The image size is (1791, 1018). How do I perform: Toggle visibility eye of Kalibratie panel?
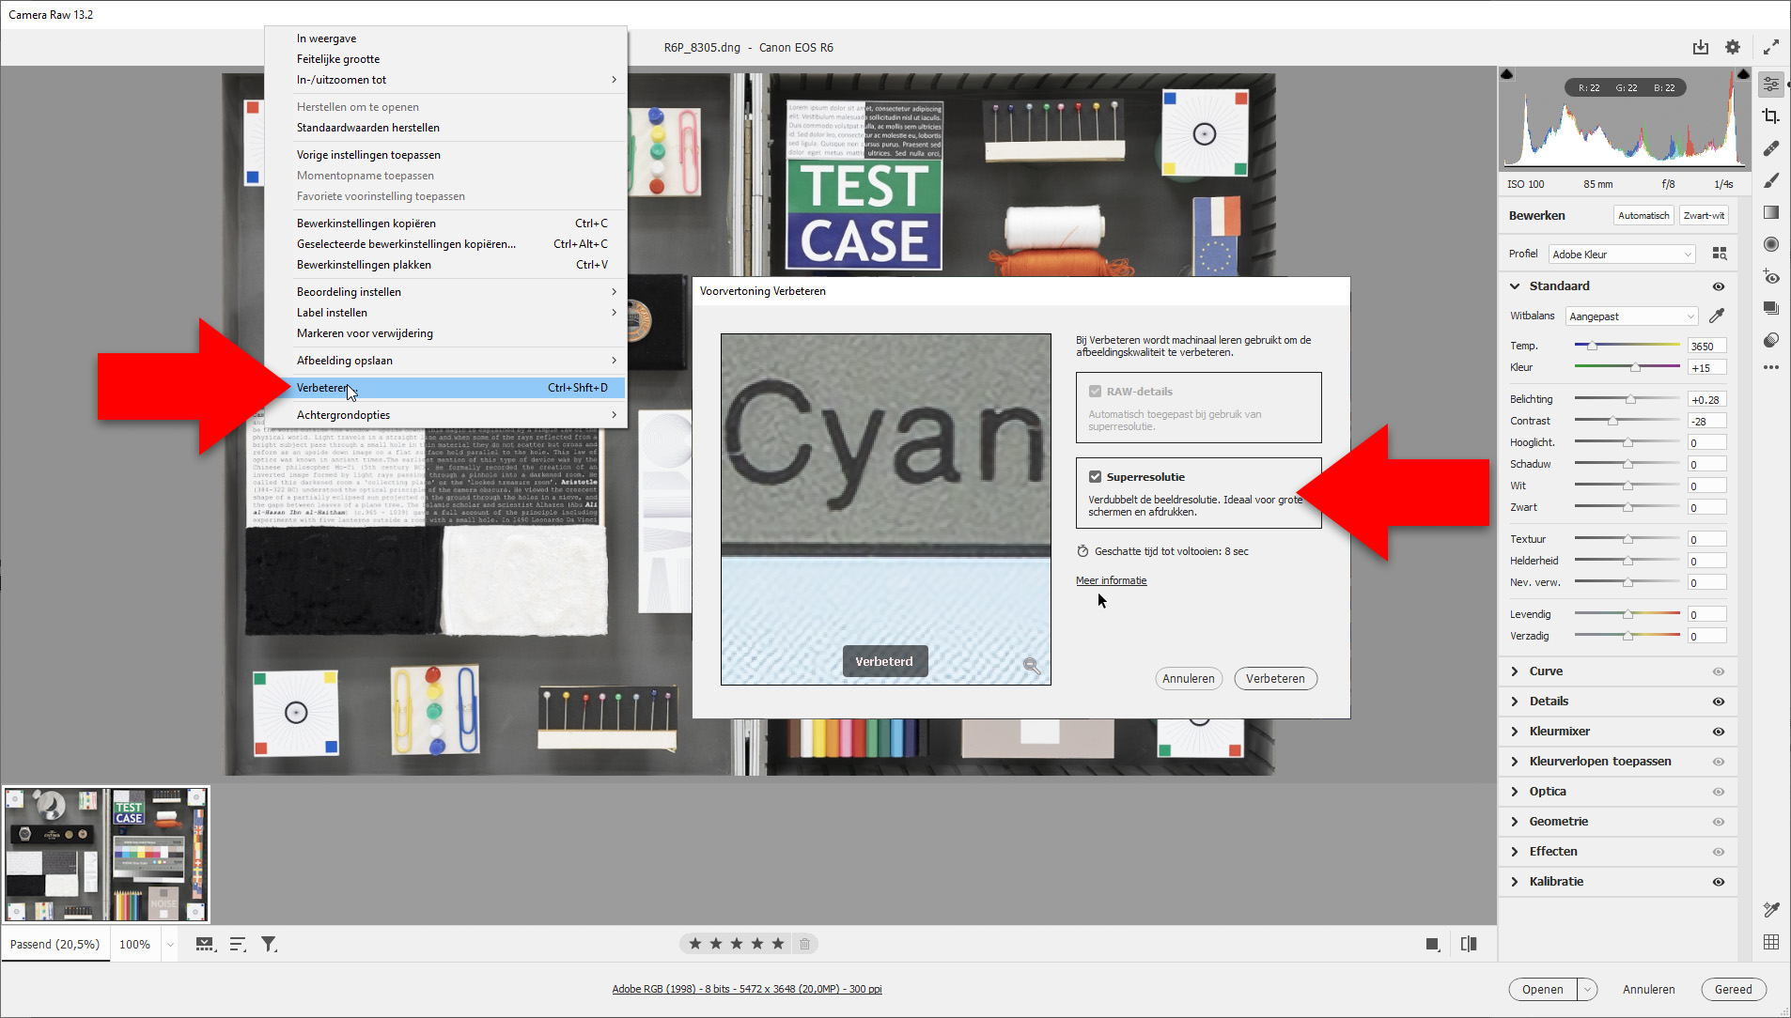tap(1719, 882)
